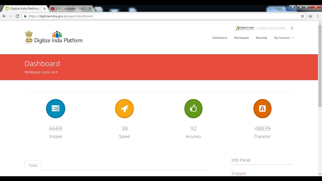Click the Digital India initiative logo
The height and width of the screenshot is (181, 322).
(x=245, y=28)
